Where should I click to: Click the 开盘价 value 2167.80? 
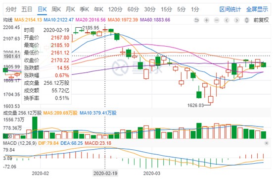coord(60,38)
